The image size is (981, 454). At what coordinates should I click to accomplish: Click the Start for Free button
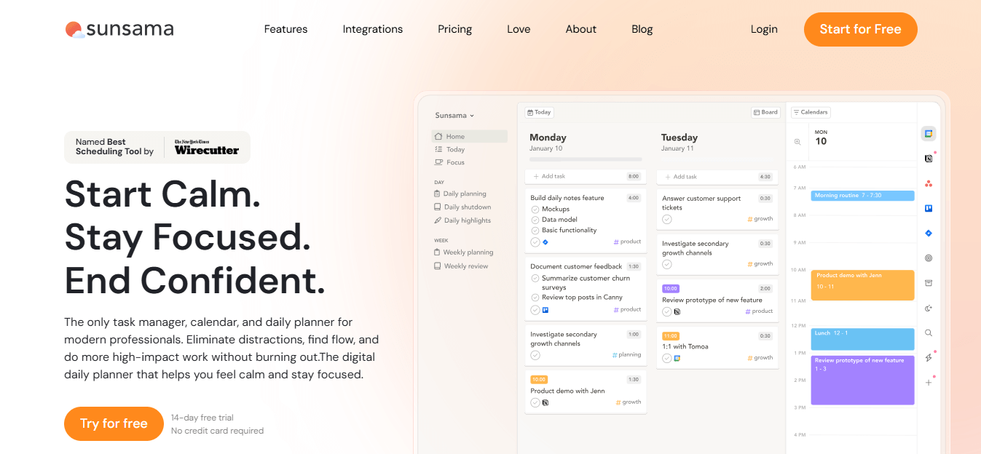(x=860, y=29)
